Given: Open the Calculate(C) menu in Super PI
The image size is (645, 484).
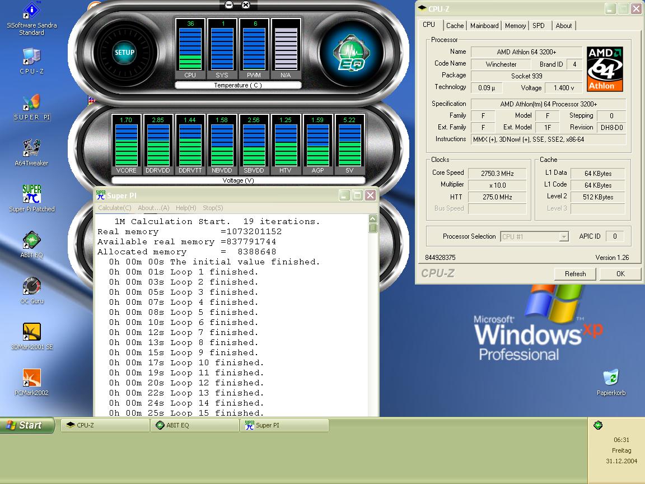Looking at the screenshot, I should click(114, 208).
